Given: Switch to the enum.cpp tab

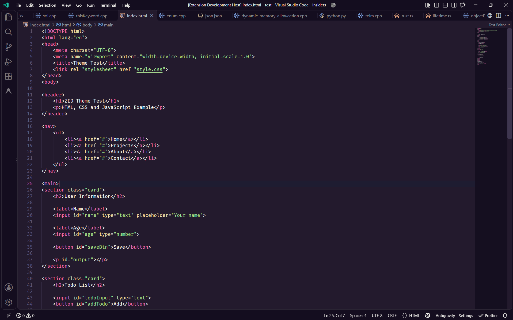Looking at the screenshot, I should (176, 16).
